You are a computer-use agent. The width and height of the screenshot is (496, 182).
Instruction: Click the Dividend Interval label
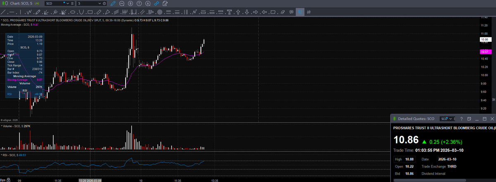point(434,174)
